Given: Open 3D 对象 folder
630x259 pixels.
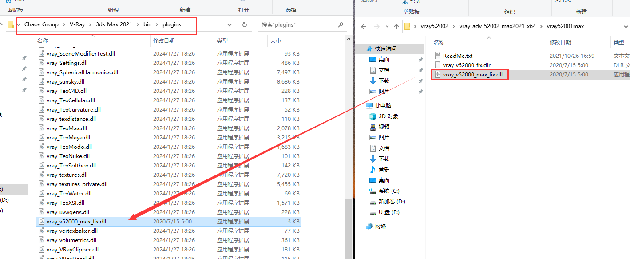Looking at the screenshot, I should pyautogui.click(x=388, y=116).
